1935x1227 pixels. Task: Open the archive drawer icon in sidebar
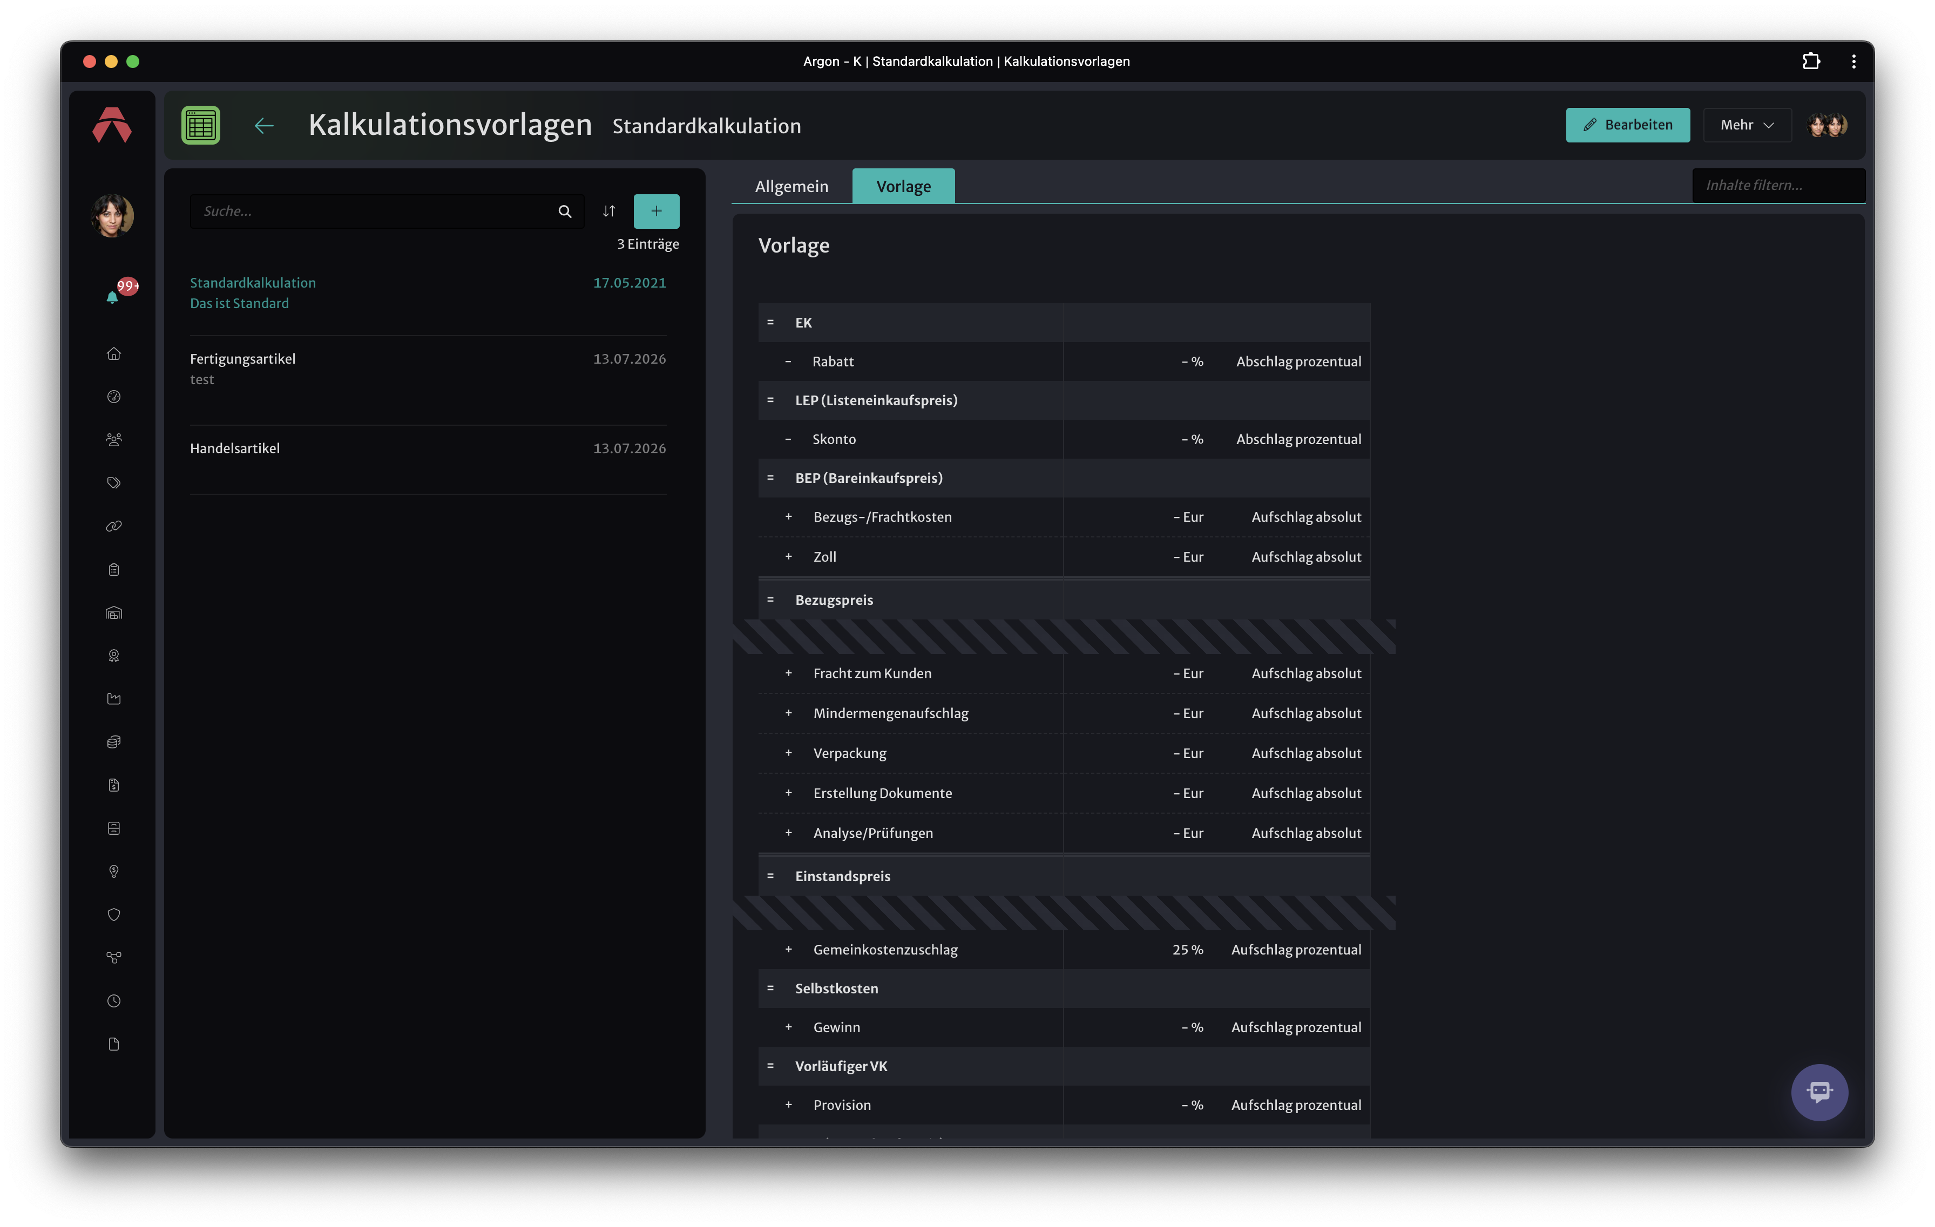113,828
